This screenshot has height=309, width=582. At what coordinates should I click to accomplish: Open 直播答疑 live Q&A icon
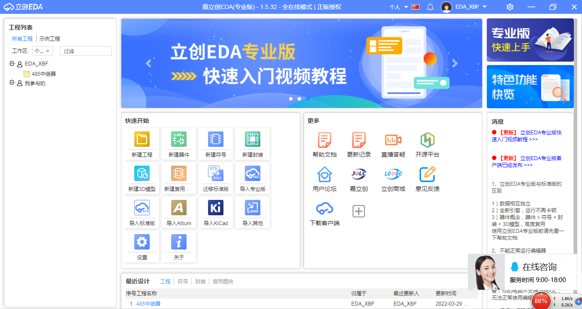click(393, 140)
